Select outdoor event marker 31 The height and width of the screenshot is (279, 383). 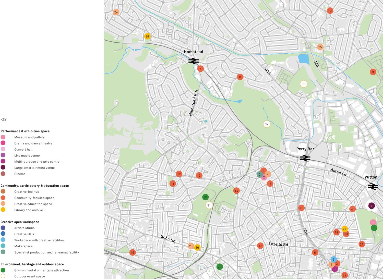(x=209, y=205)
